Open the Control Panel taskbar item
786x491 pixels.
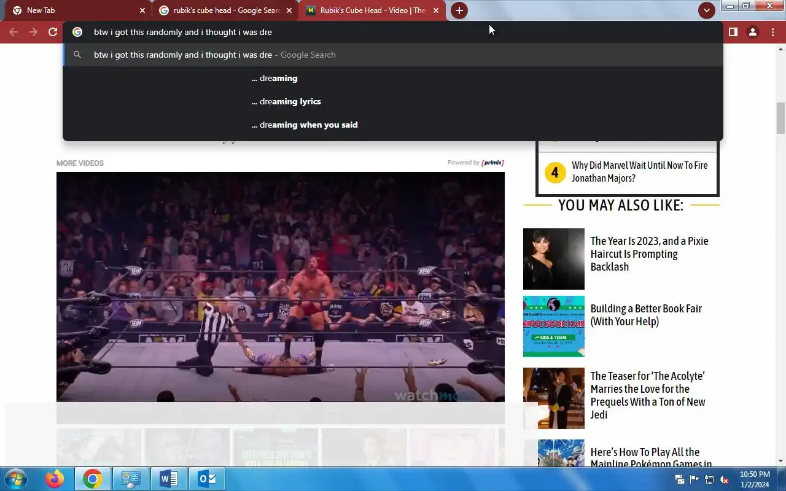(x=131, y=479)
